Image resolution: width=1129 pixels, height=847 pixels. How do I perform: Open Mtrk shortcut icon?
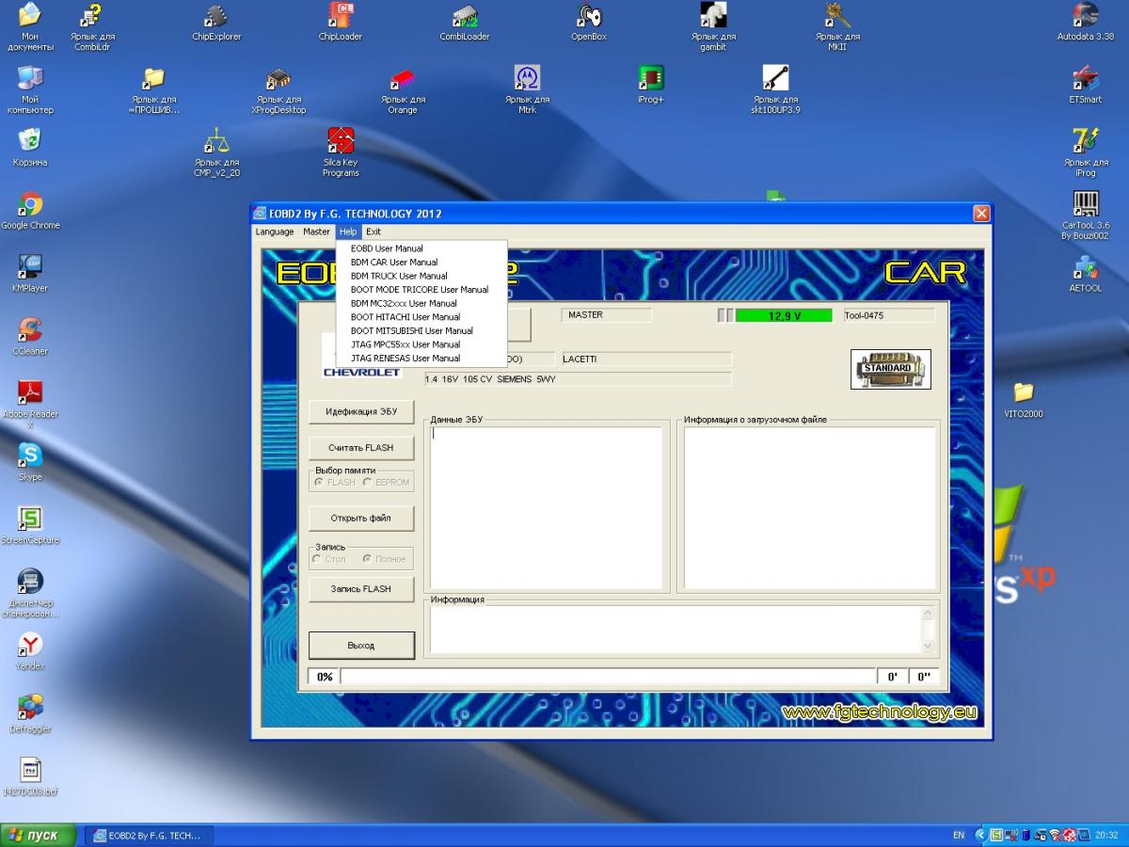[x=527, y=90]
